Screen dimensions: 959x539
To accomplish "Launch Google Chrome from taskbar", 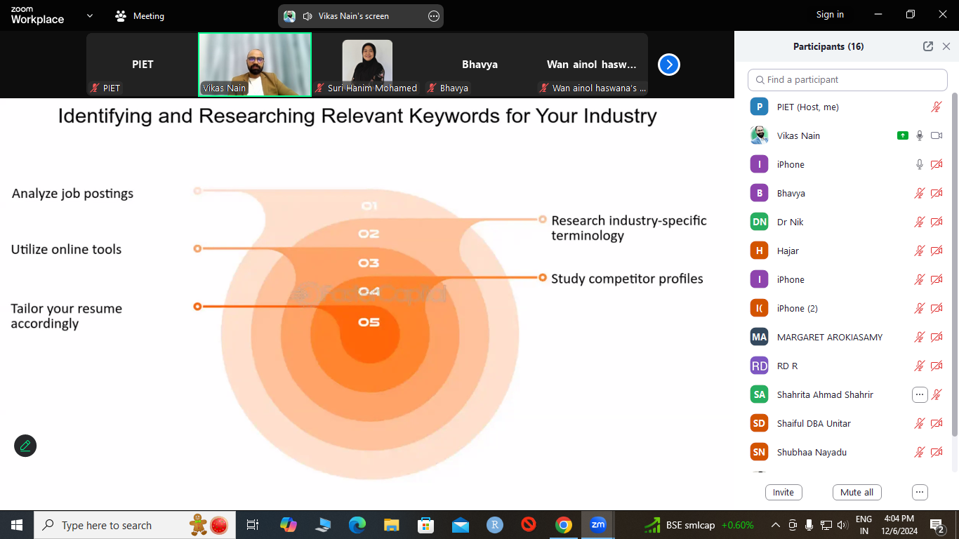I will click(563, 524).
